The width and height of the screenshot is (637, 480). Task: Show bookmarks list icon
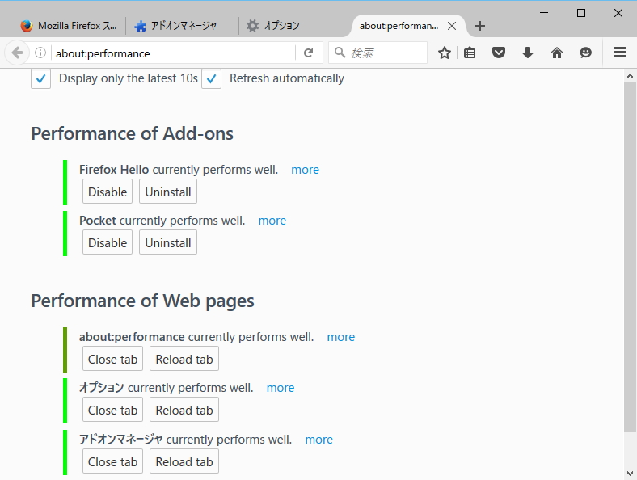coord(470,53)
